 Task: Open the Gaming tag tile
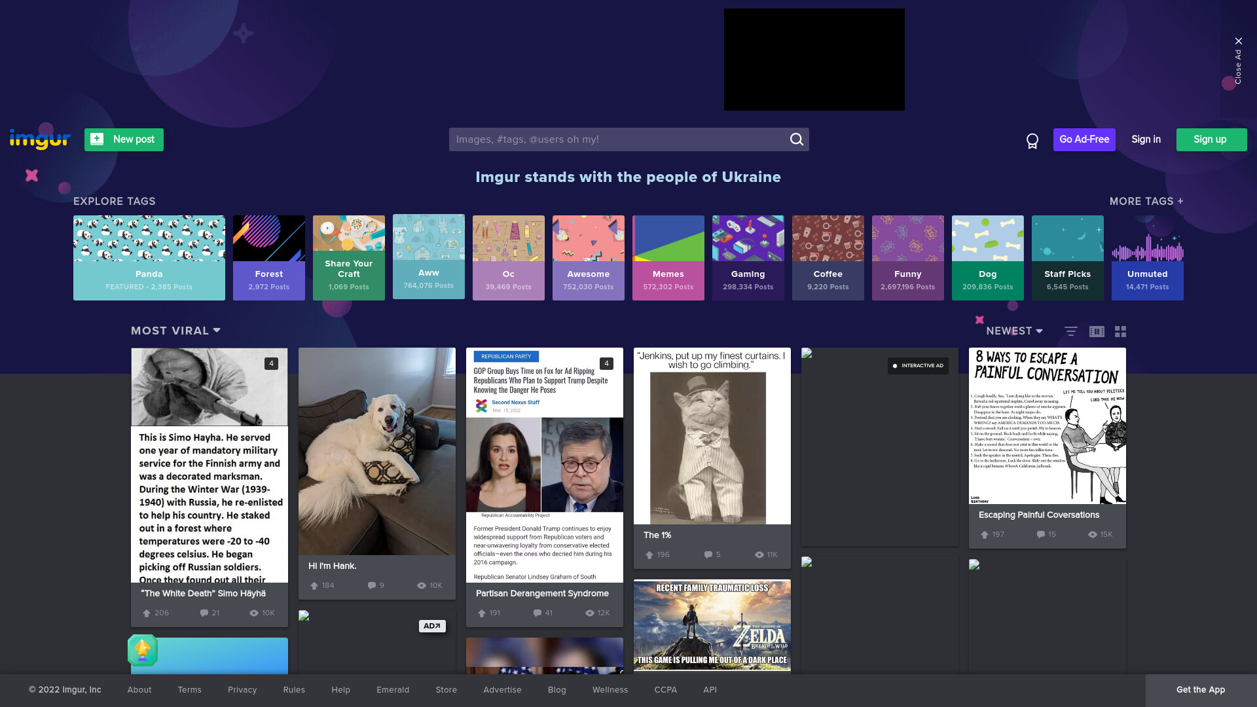pos(748,258)
